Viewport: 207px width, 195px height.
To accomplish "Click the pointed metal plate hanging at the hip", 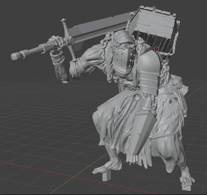I will 142,133.
